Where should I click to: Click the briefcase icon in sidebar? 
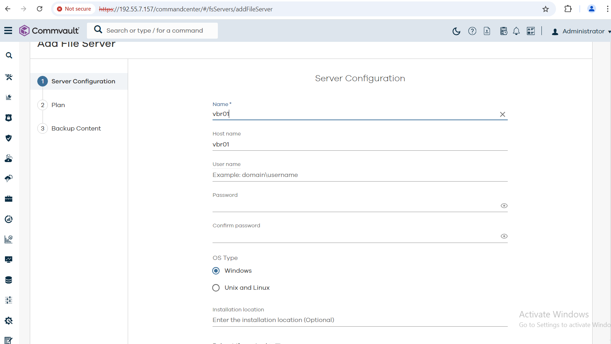9,199
